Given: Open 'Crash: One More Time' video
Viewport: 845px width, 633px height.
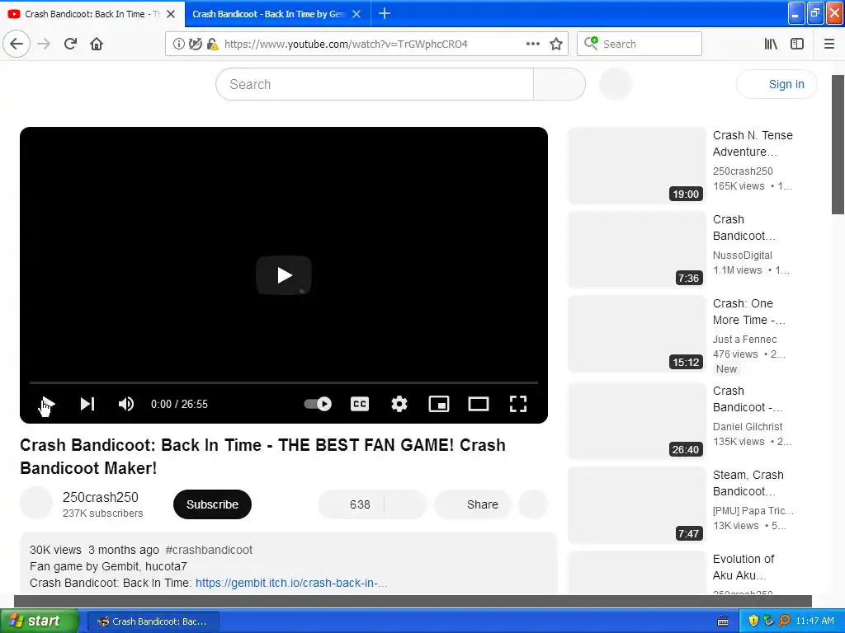Looking at the screenshot, I should (749, 311).
